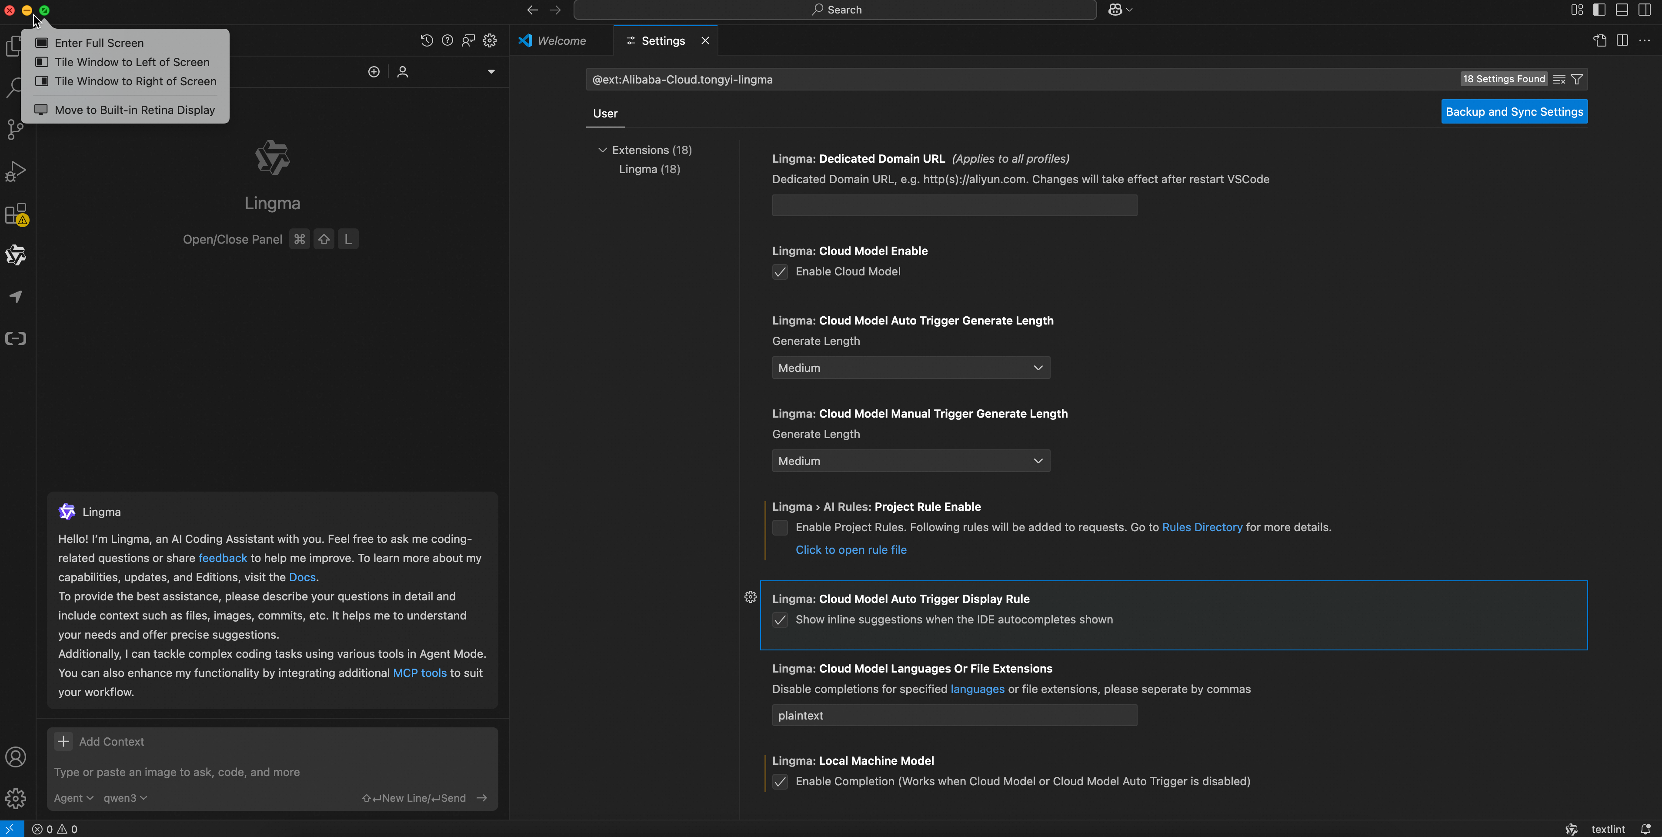The width and height of the screenshot is (1662, 837).
Task: Open the languages link
Action: (978, 689)
